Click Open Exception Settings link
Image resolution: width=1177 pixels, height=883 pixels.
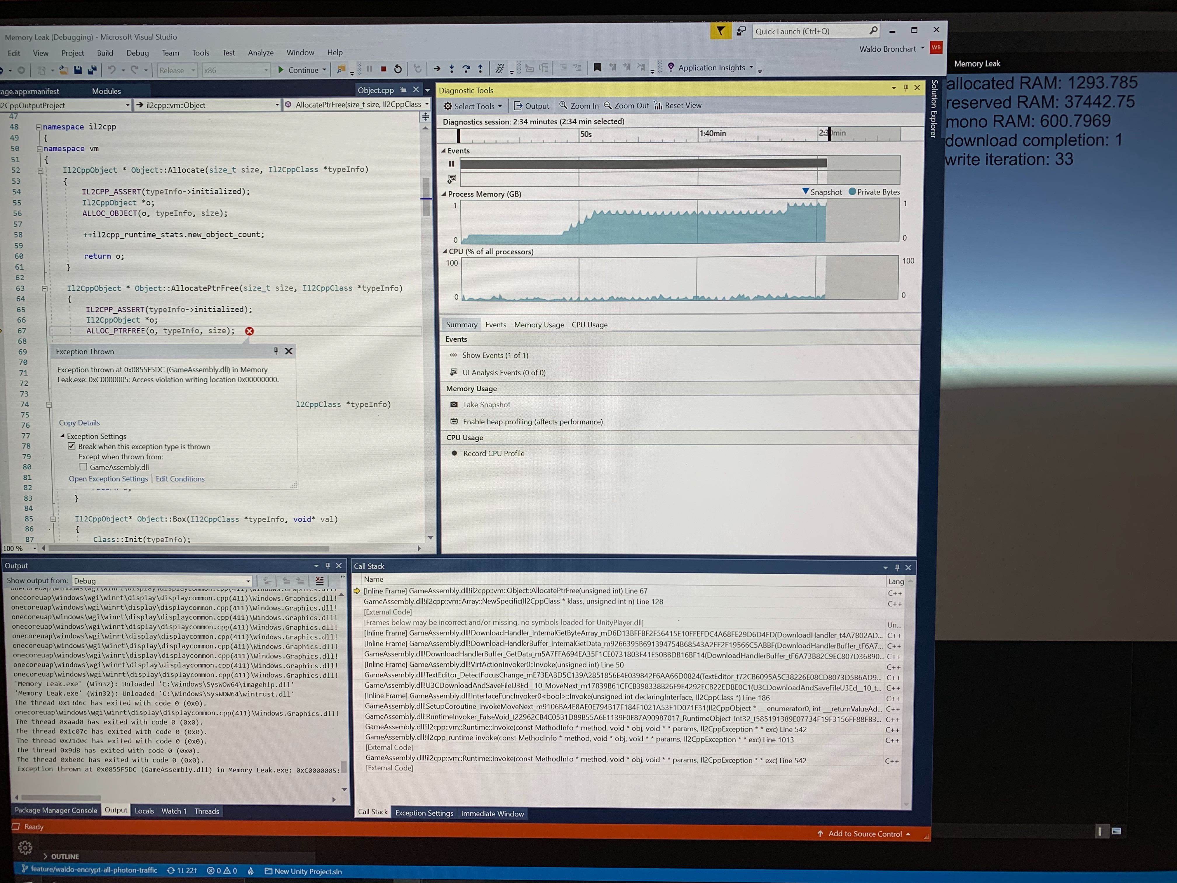(x=108, y=479)
